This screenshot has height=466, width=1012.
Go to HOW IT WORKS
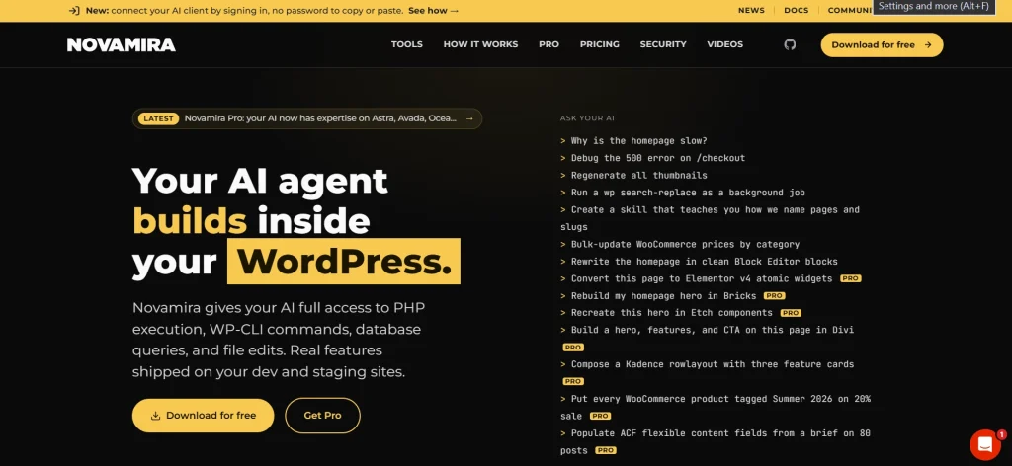[480, 44]
